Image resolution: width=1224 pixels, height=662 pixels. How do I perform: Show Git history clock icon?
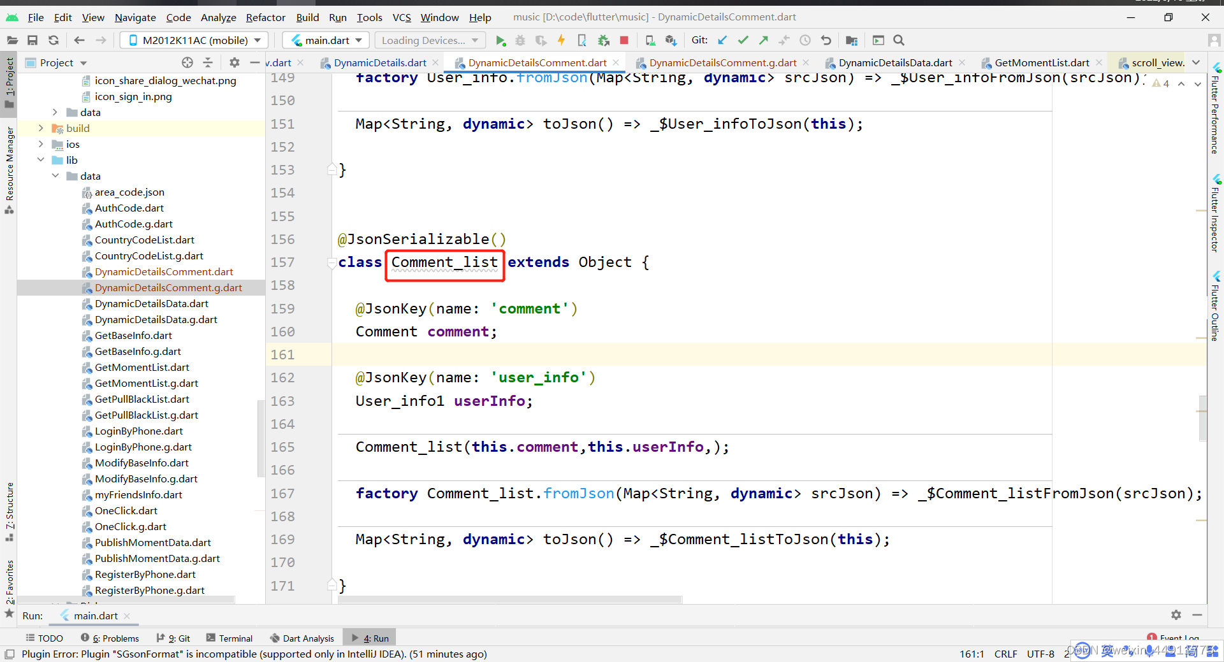pos(805,40)
